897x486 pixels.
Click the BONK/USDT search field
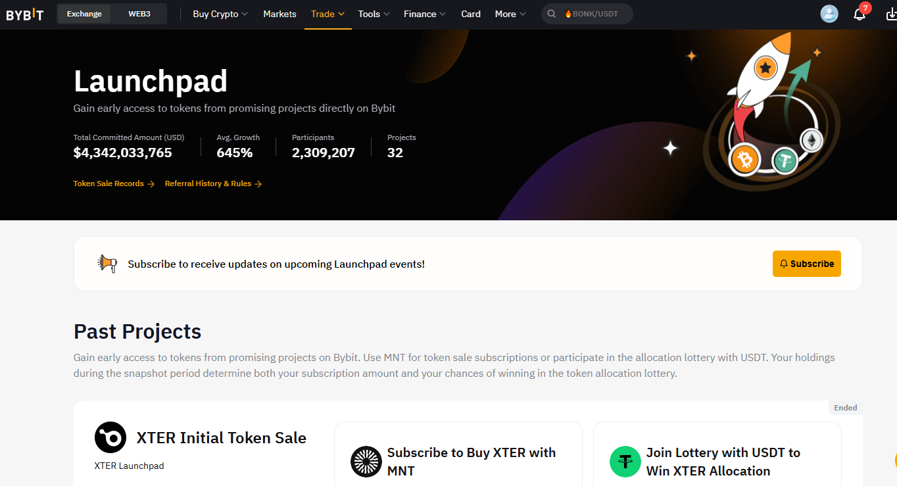587,14
